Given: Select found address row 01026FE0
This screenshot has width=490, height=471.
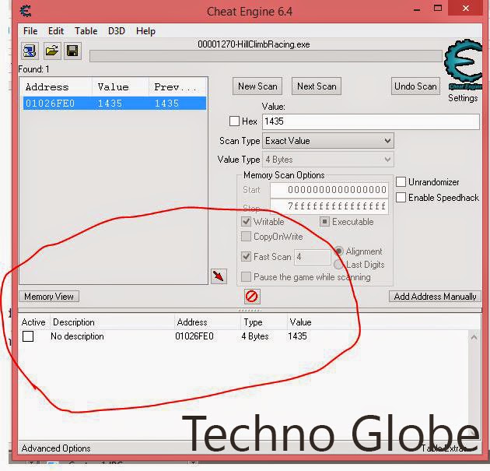Looking at the screenshot, I should (x=114, y=104).
